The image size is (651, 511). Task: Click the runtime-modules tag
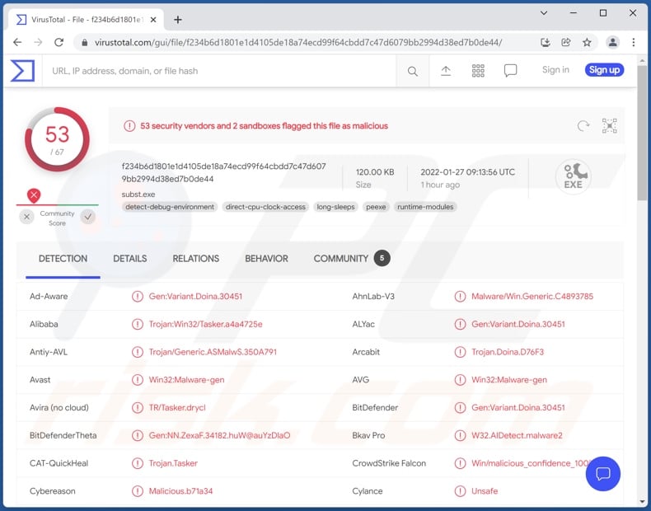click(x=425, y=207)
